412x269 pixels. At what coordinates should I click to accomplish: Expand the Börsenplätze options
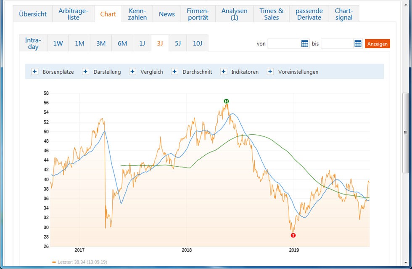coord(35,72)
